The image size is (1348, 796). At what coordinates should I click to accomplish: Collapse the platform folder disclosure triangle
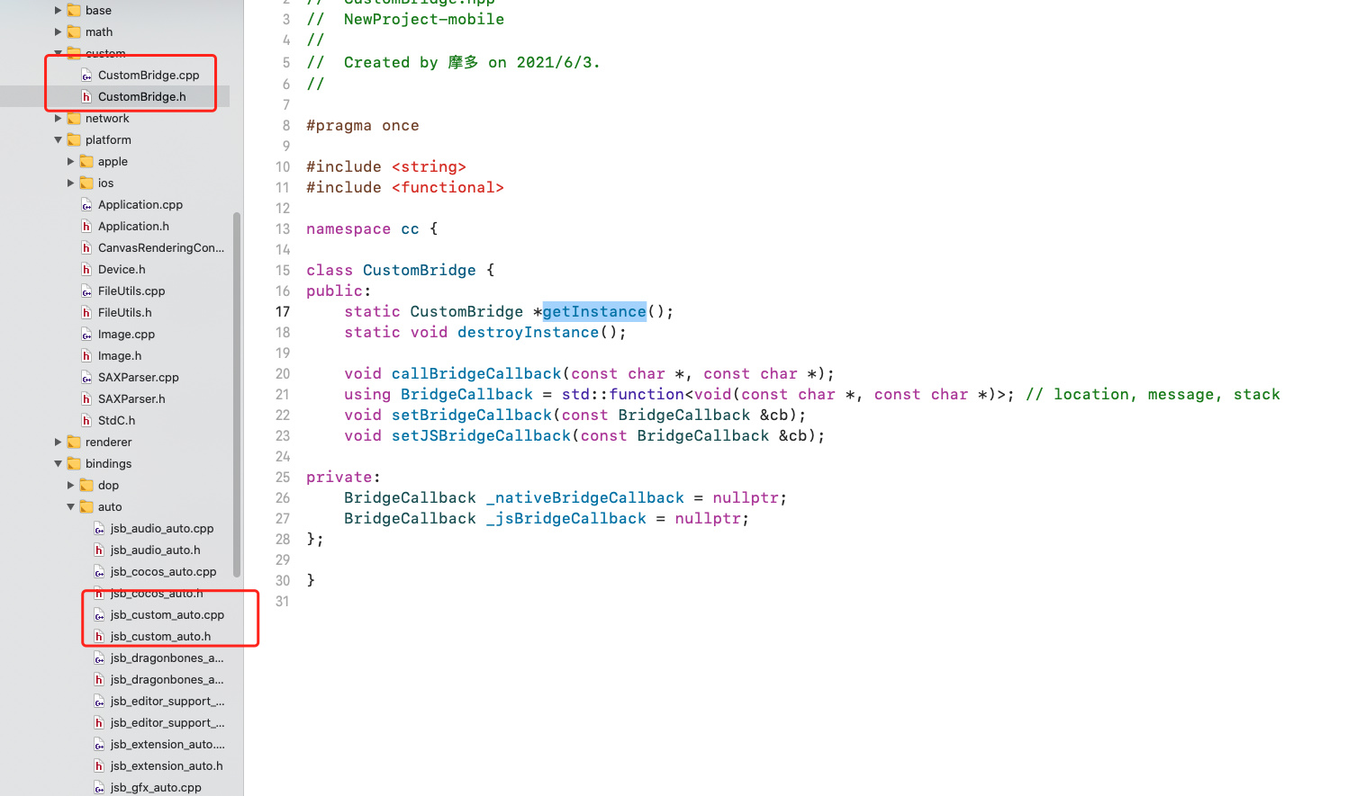click(x=58, y=140)
